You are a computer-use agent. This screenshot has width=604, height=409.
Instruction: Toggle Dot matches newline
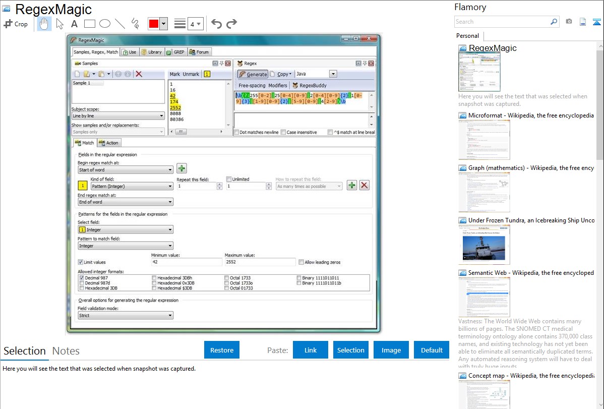pos(236,132)
